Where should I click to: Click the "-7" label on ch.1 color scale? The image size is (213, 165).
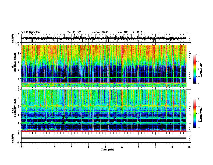pyautogui.click(x=198, y=84)
